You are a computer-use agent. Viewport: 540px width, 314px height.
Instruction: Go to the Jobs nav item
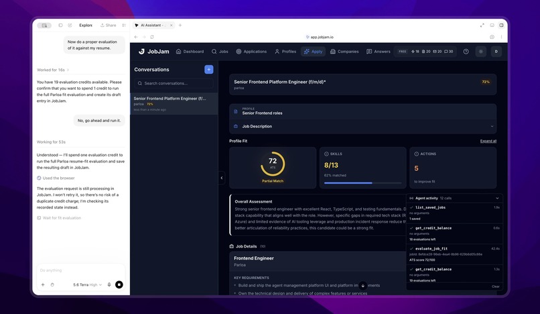[220, 52]
